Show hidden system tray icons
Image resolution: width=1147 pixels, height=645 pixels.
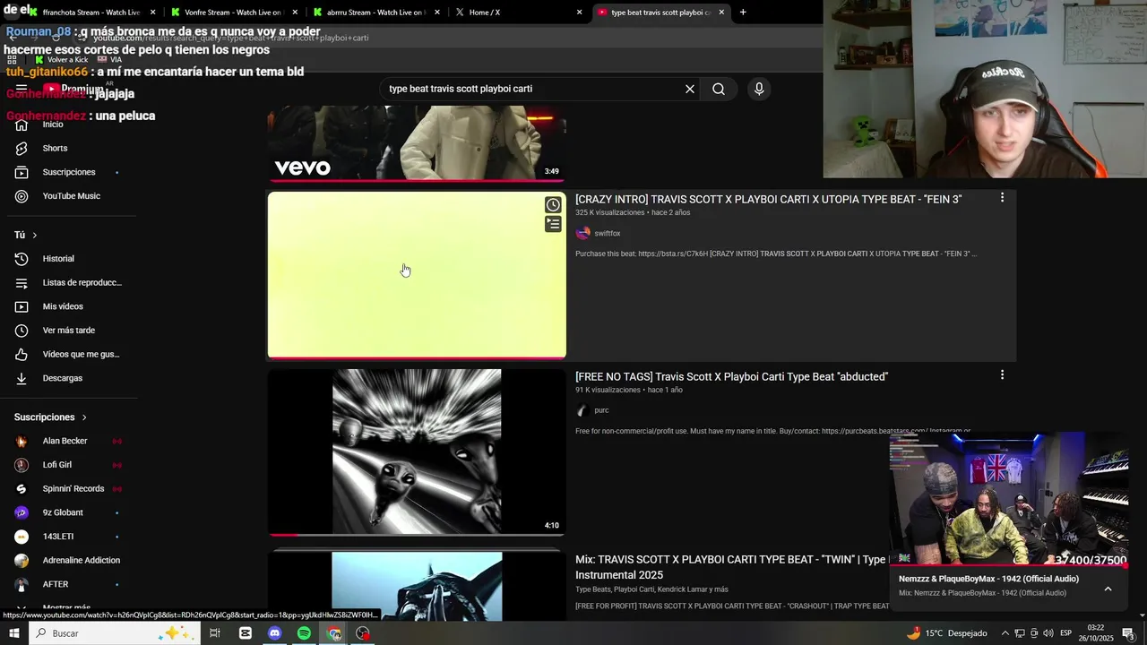pos(1005,633)
